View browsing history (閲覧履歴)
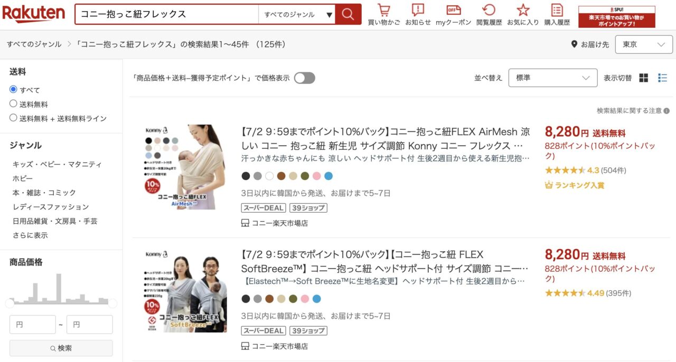 coord(489,15)
